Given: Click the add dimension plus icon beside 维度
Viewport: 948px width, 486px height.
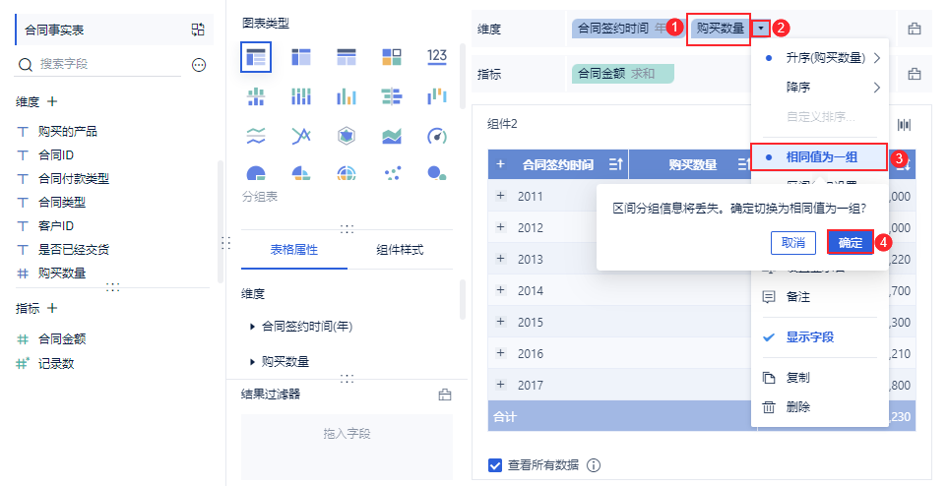Looking at the screenshot, I should pos(52,101).
